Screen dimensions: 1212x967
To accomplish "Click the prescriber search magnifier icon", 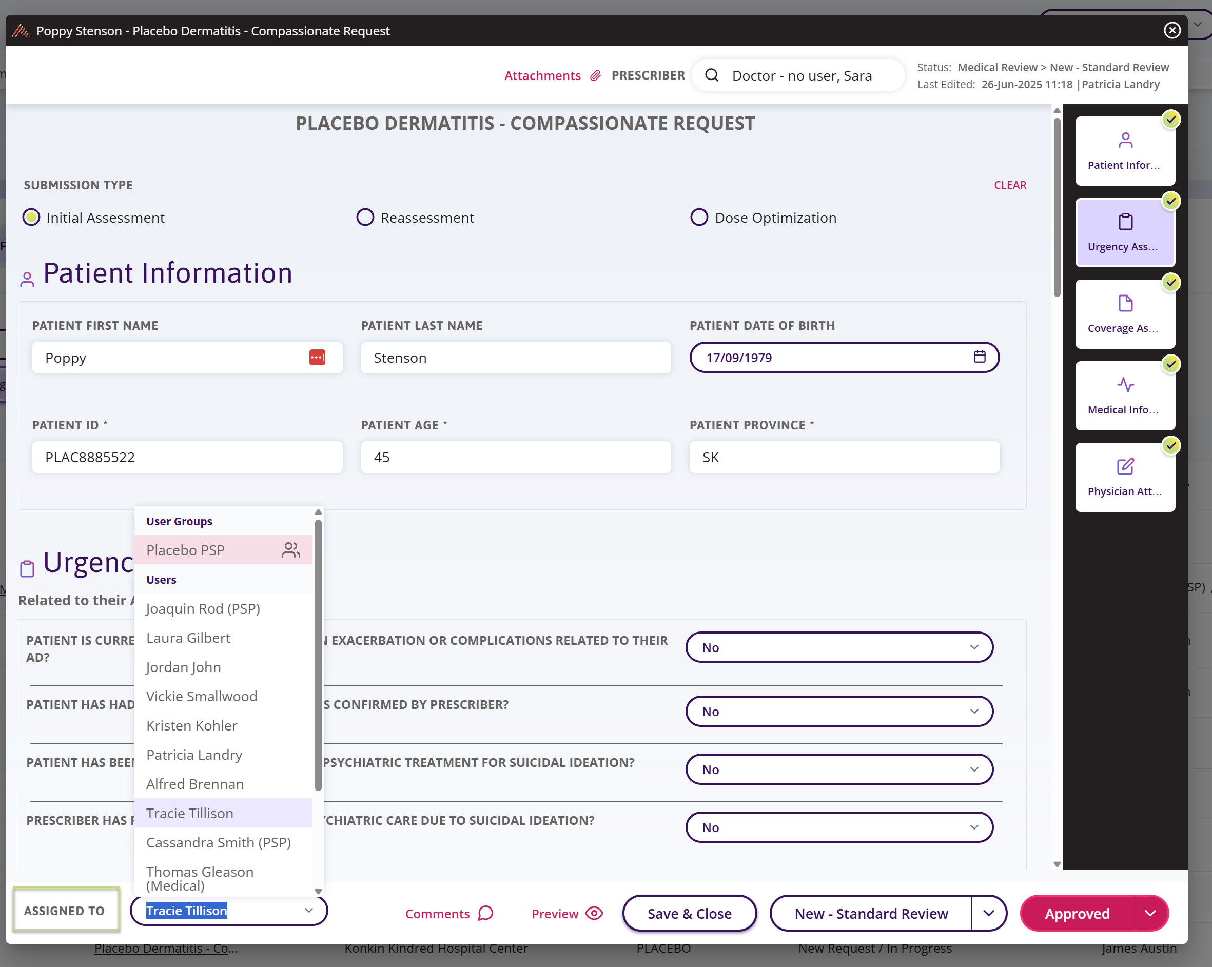I will tap(712, 75).
